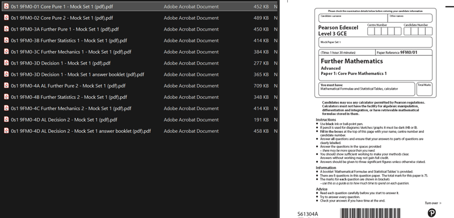Viewport: 454px width, 218px height.
Task: Click the barcode in the preview pane
Action: pyautogui.click(x=371, y=213)
